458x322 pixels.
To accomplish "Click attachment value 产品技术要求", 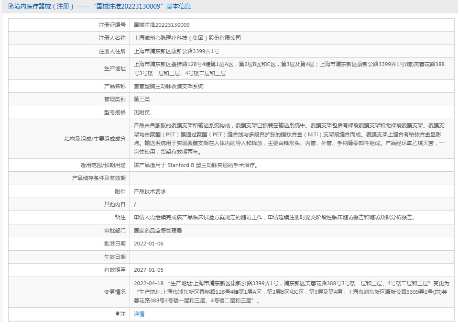I will tap(150, 191).
